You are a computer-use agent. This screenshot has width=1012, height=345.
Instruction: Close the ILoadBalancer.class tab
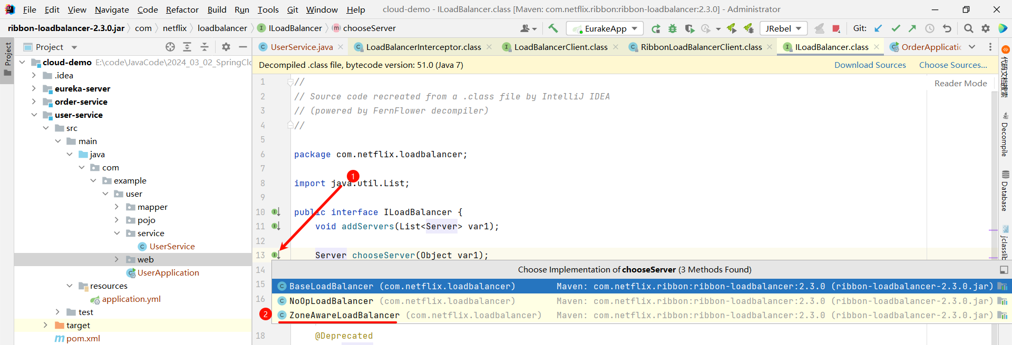(877, 47)
